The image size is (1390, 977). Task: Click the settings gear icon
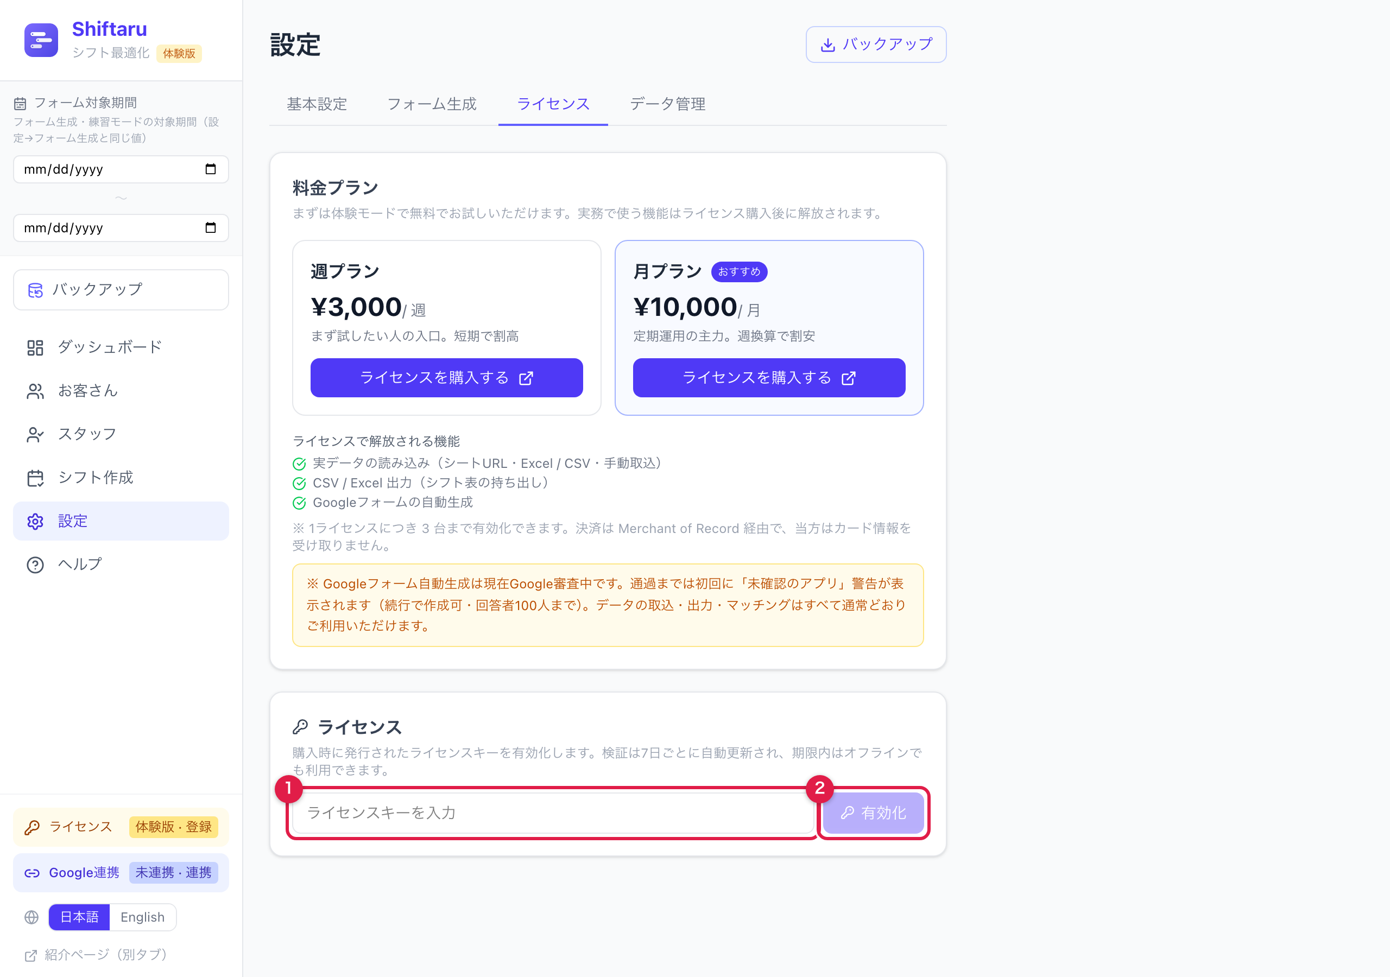pos(35,522)
